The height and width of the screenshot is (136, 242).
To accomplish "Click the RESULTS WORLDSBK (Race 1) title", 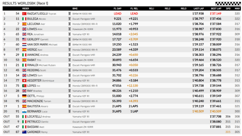I will pos(25,3).
